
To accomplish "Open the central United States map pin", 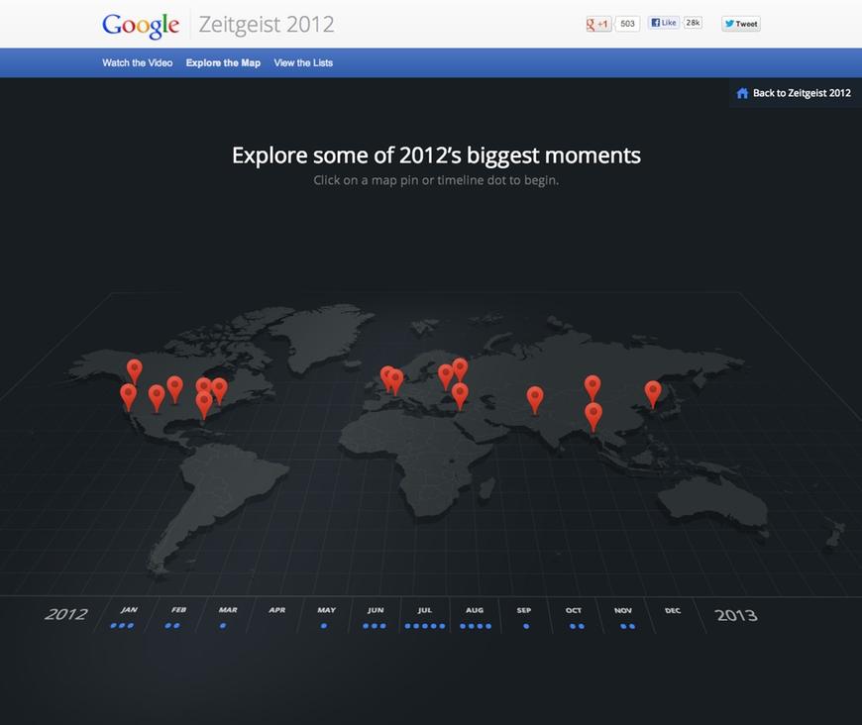I will (x=174, y=387).
